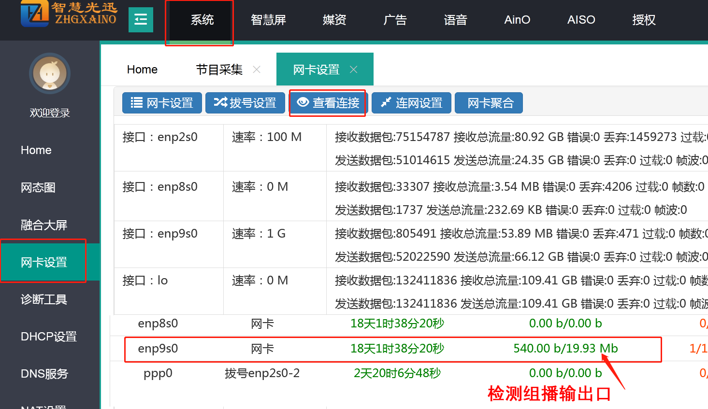
Task: Click the ZHGXAINO logo
Action: tap(69, 14)
